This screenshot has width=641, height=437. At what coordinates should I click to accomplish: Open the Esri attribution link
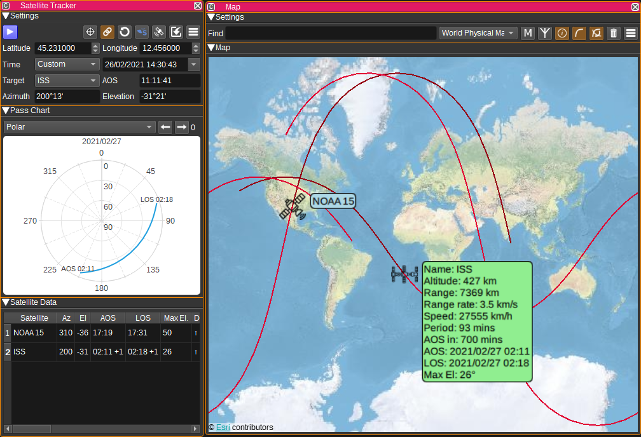click(x=223, y=427)
